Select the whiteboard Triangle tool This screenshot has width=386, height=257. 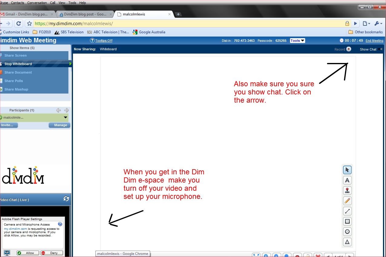[347, 242]
